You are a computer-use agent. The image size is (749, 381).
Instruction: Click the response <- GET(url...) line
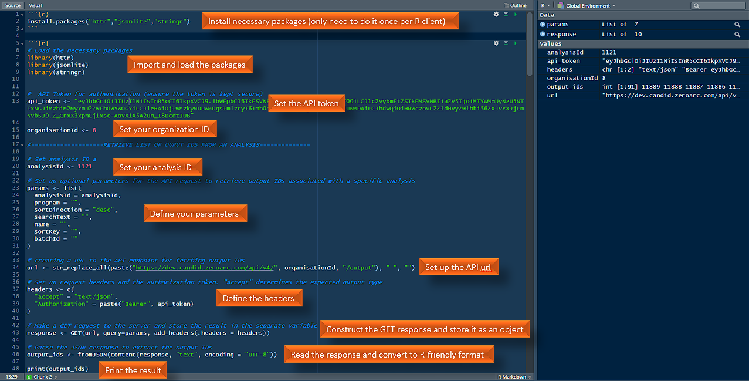[x=148, y=333]
